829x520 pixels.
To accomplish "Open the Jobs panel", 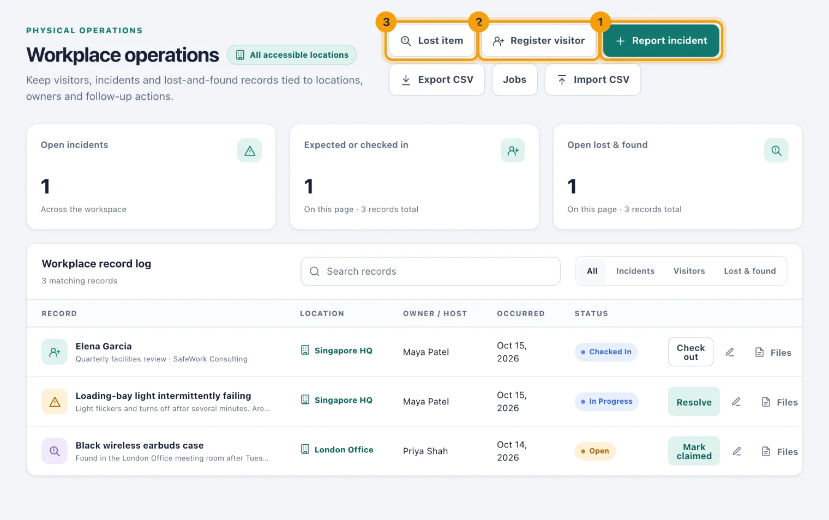I will tap(515, 80).
